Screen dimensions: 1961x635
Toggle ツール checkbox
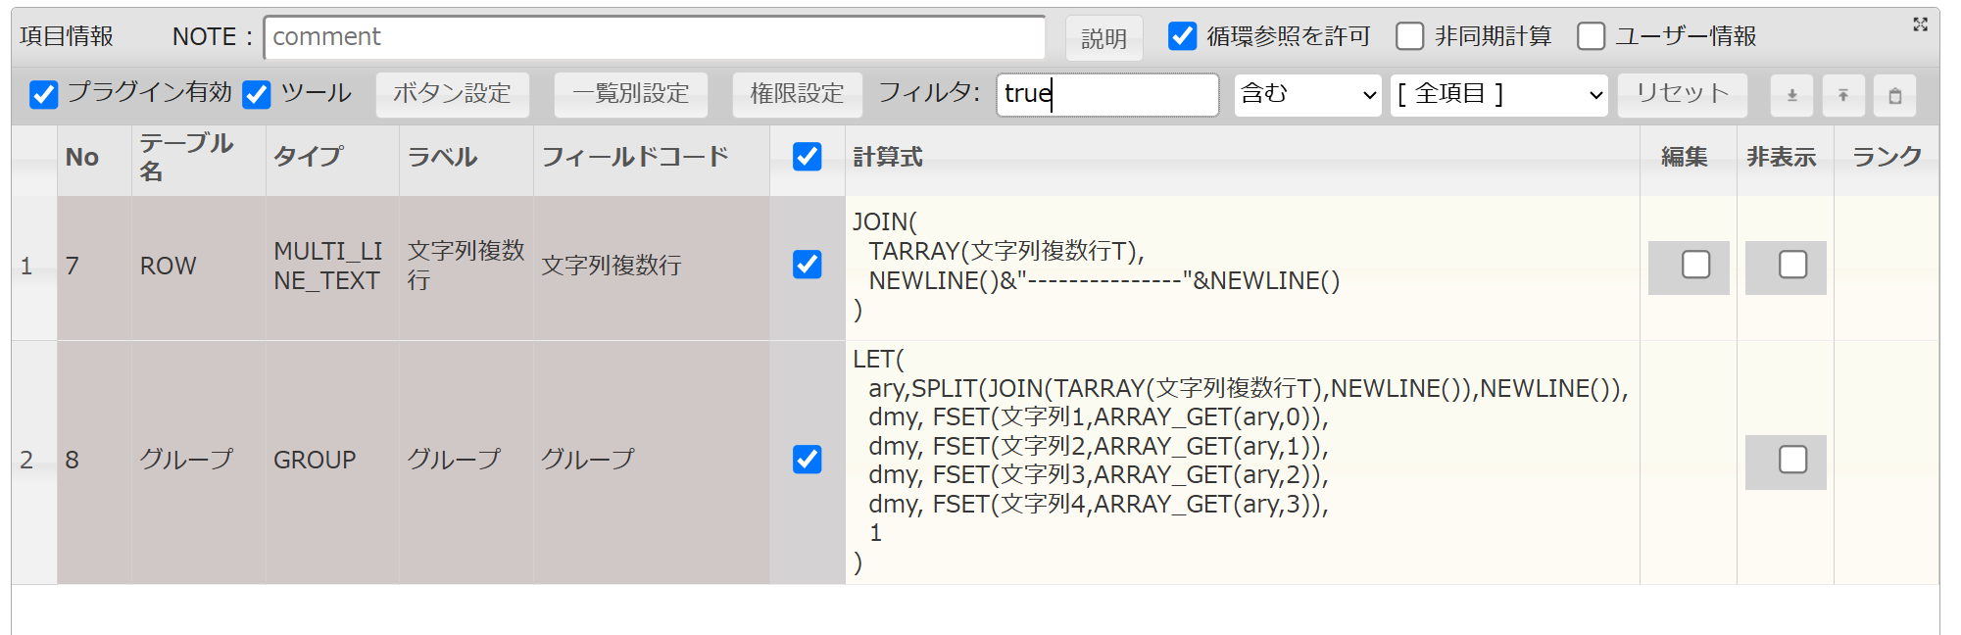pyautogui.click(x=257, y=94)
